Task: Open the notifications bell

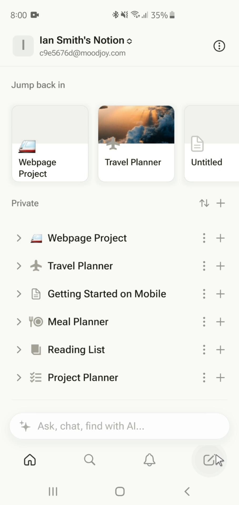Action: coord(149,460)
